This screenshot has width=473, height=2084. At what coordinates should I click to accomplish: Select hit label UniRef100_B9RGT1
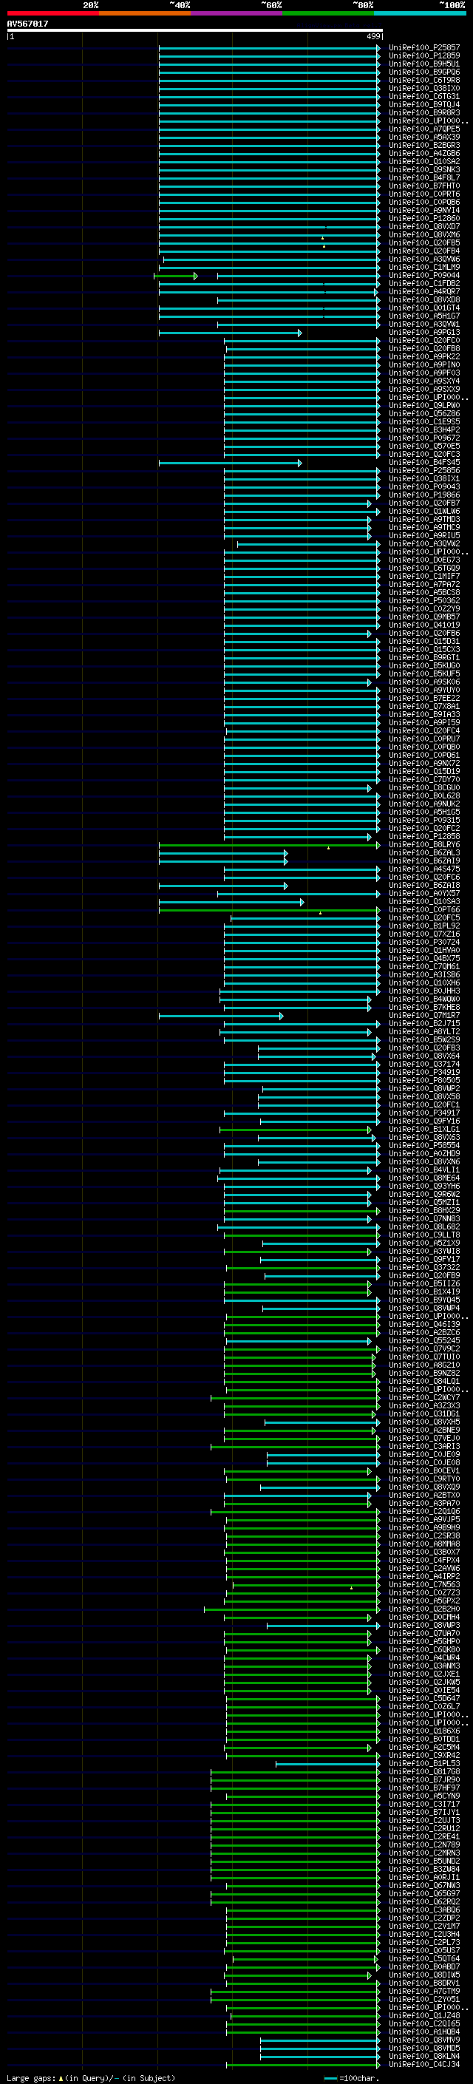pos(423,657)
